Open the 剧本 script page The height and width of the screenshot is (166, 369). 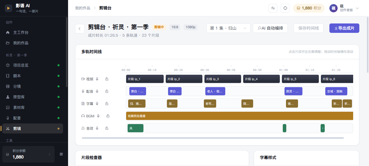[33, 76]
